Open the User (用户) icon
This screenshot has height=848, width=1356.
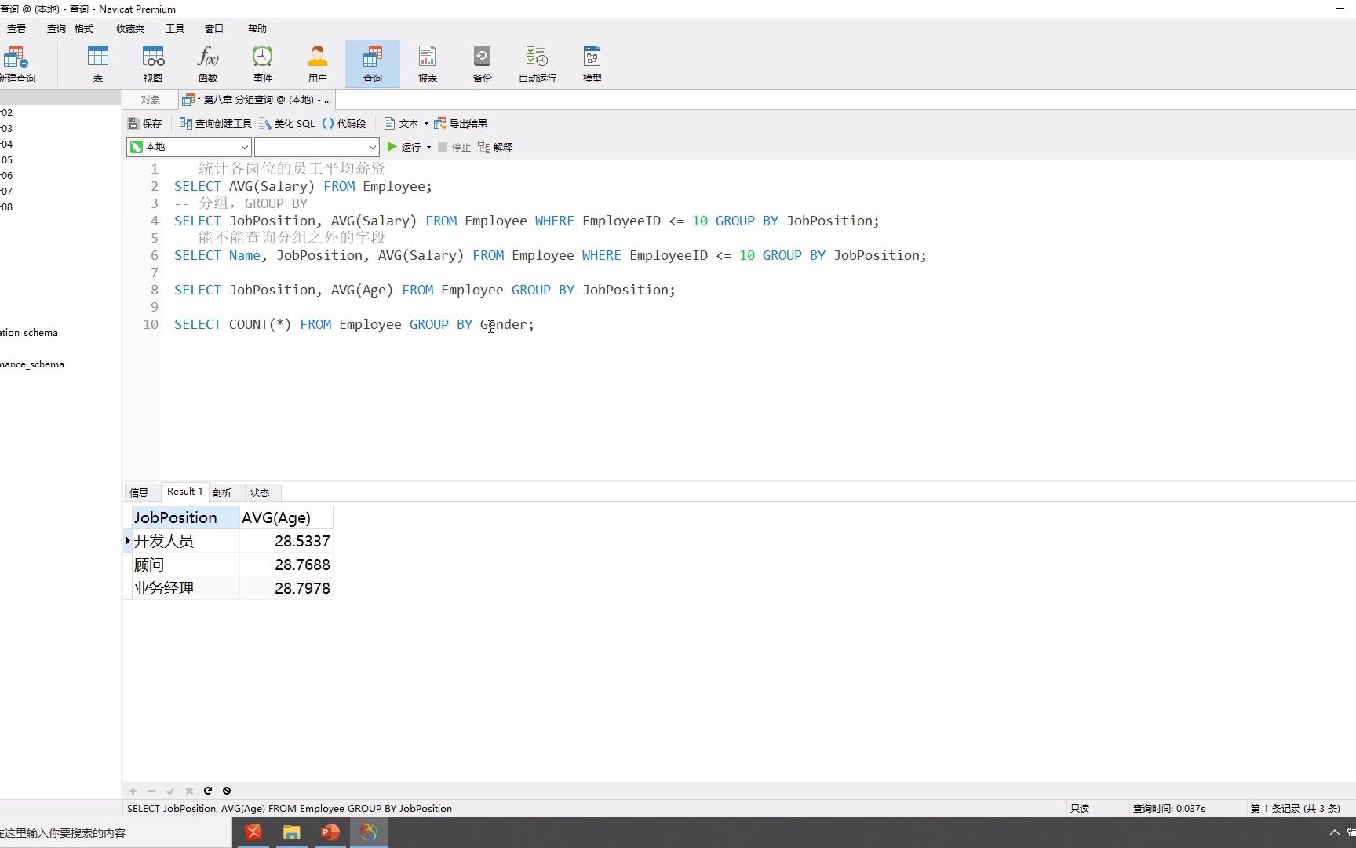(x=318, y=64)
